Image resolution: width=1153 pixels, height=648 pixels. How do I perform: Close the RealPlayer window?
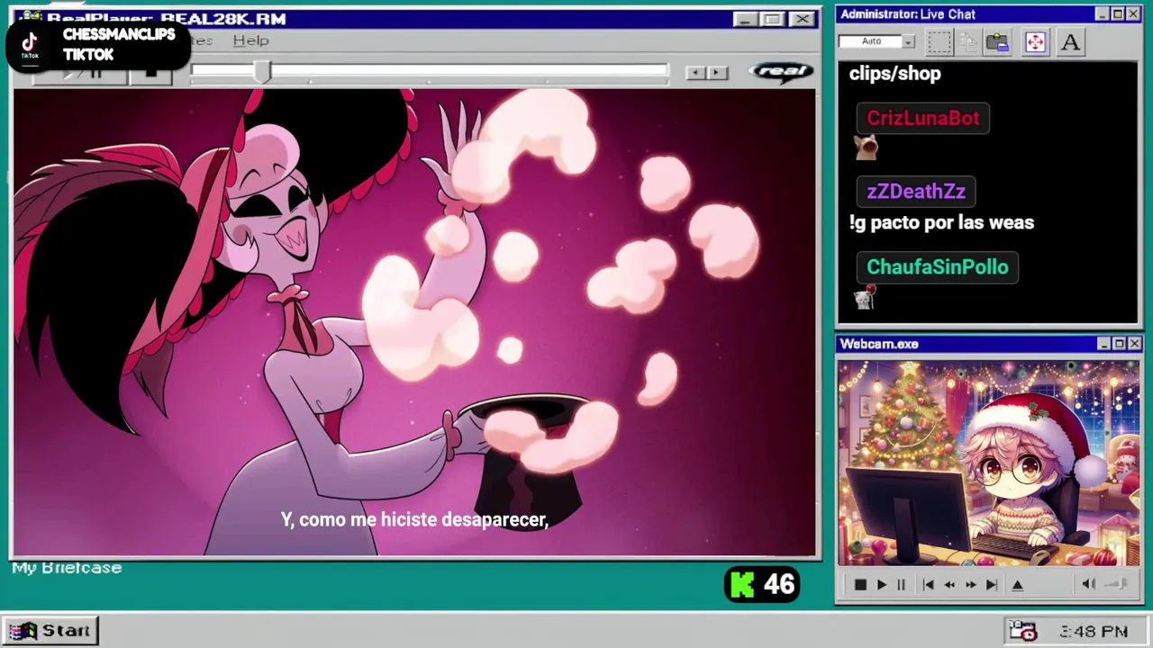point(801,19)
